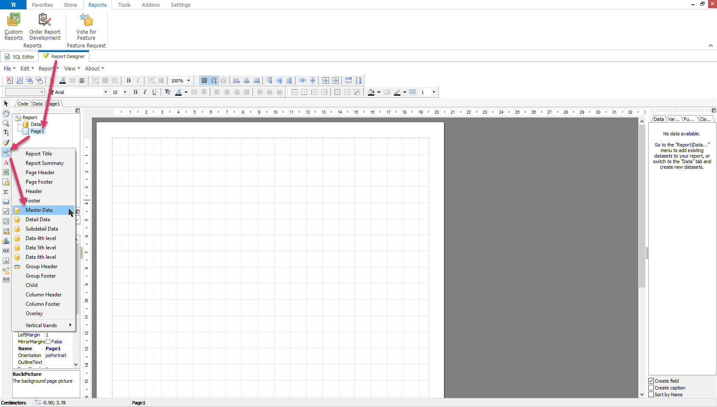Check the Sort by Name option
Screen dimensions: 717x407
(651, 395)
